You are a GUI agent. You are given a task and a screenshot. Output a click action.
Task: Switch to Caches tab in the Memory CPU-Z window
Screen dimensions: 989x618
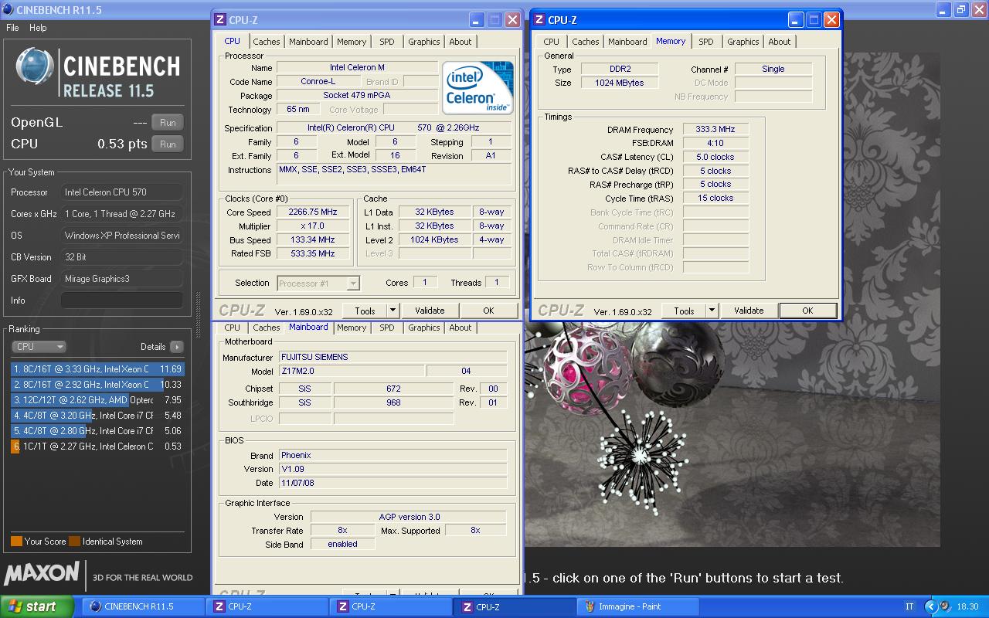(586, 42)
